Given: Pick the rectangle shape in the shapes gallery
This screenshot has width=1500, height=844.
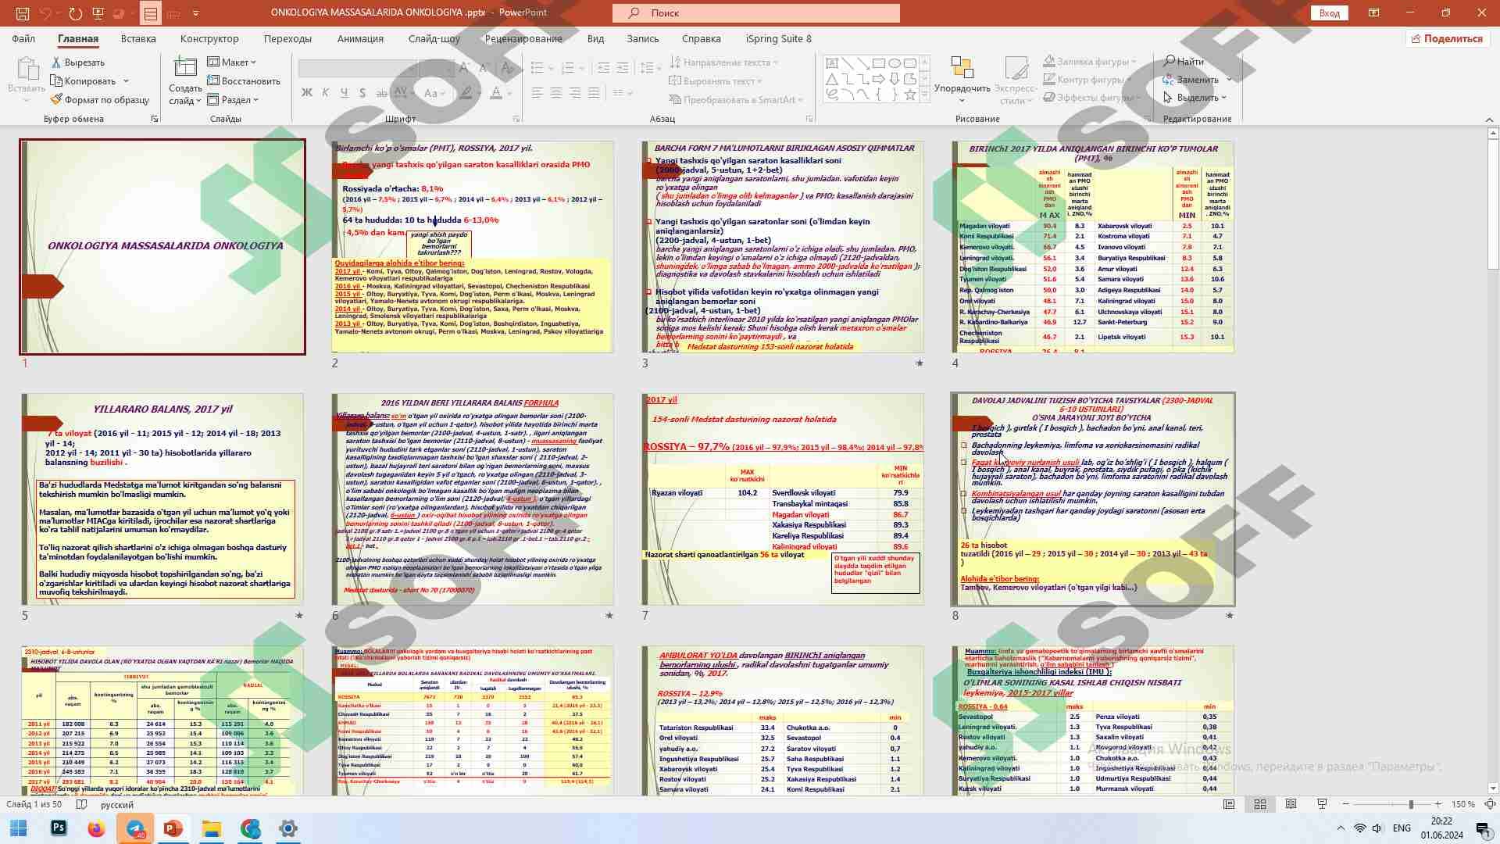Looking at the screenshot, I should tap(879, 63).
